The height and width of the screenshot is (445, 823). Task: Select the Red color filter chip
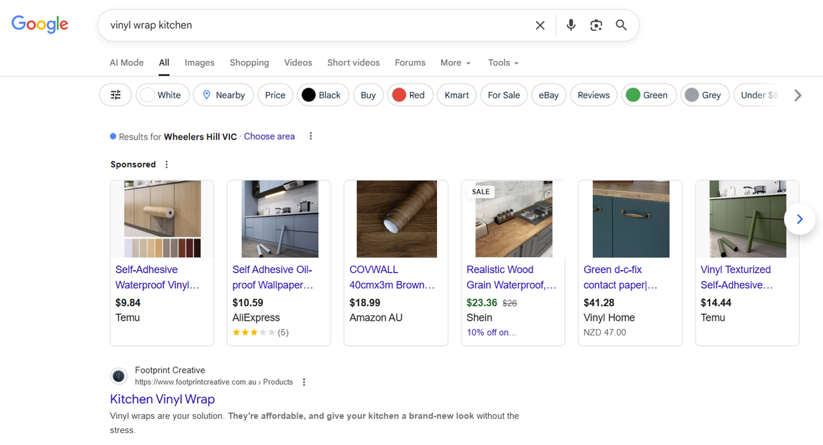(409, 95)
